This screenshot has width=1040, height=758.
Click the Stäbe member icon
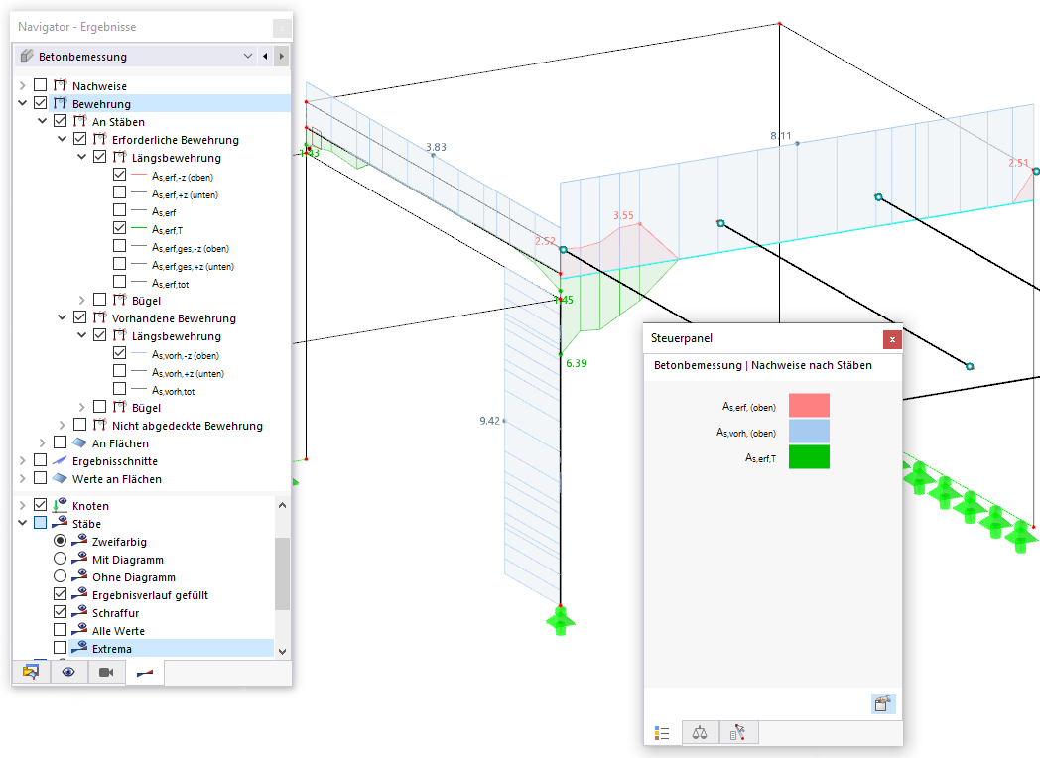(x=60, y=523)
